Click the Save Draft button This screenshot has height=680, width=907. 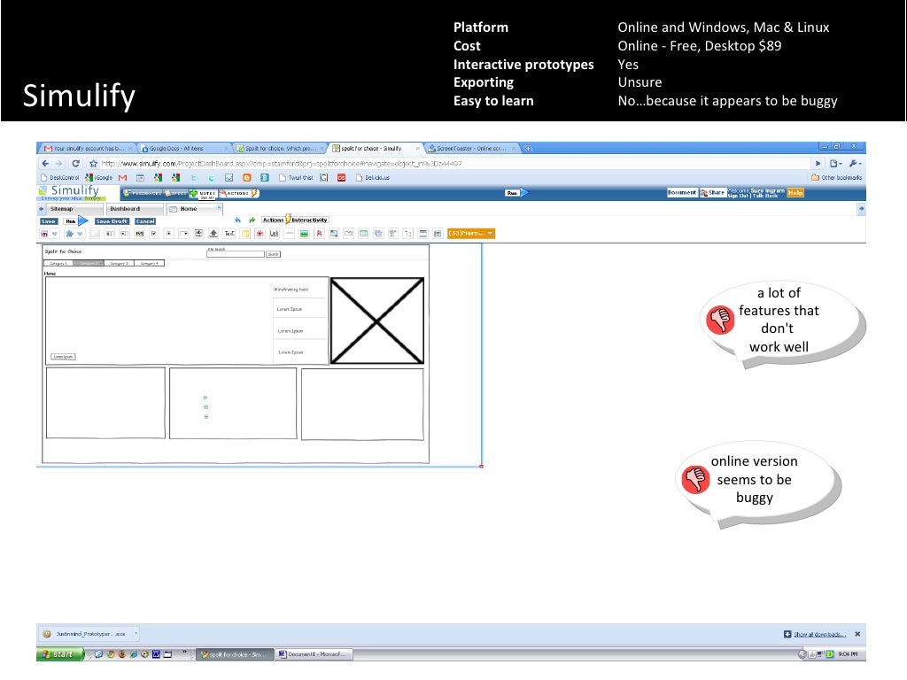112,221
